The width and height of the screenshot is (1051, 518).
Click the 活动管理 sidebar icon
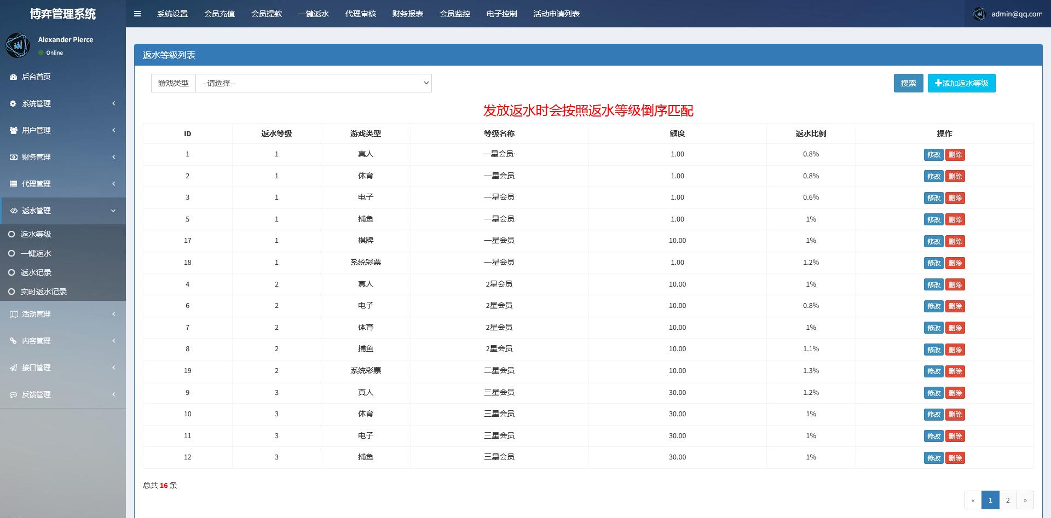(x=14, y=314)
